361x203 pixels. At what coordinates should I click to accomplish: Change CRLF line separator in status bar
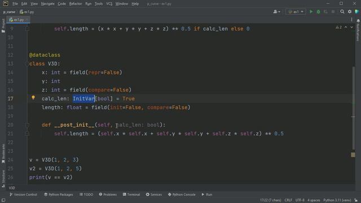288,200
